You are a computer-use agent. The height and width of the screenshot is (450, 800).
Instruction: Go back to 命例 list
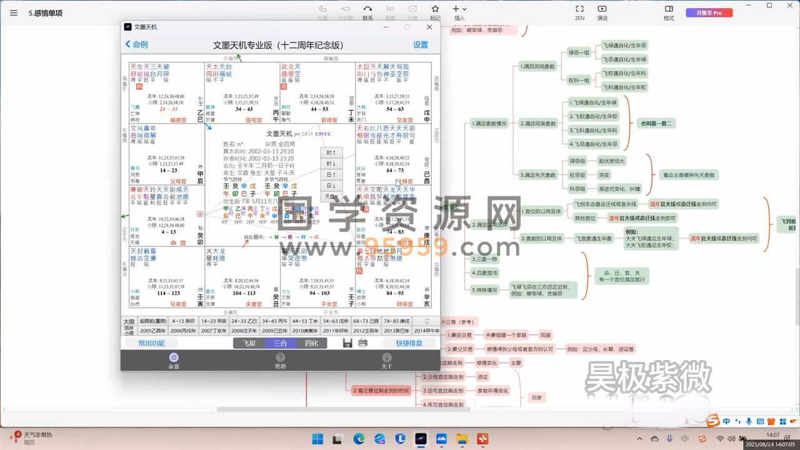(136, 44)
